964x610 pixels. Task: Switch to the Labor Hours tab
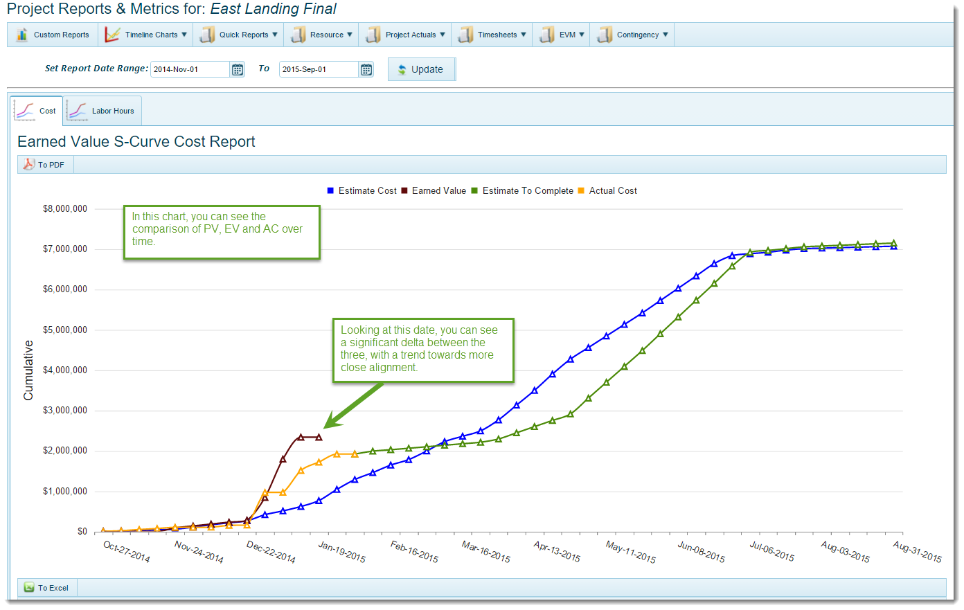point(102,111)
